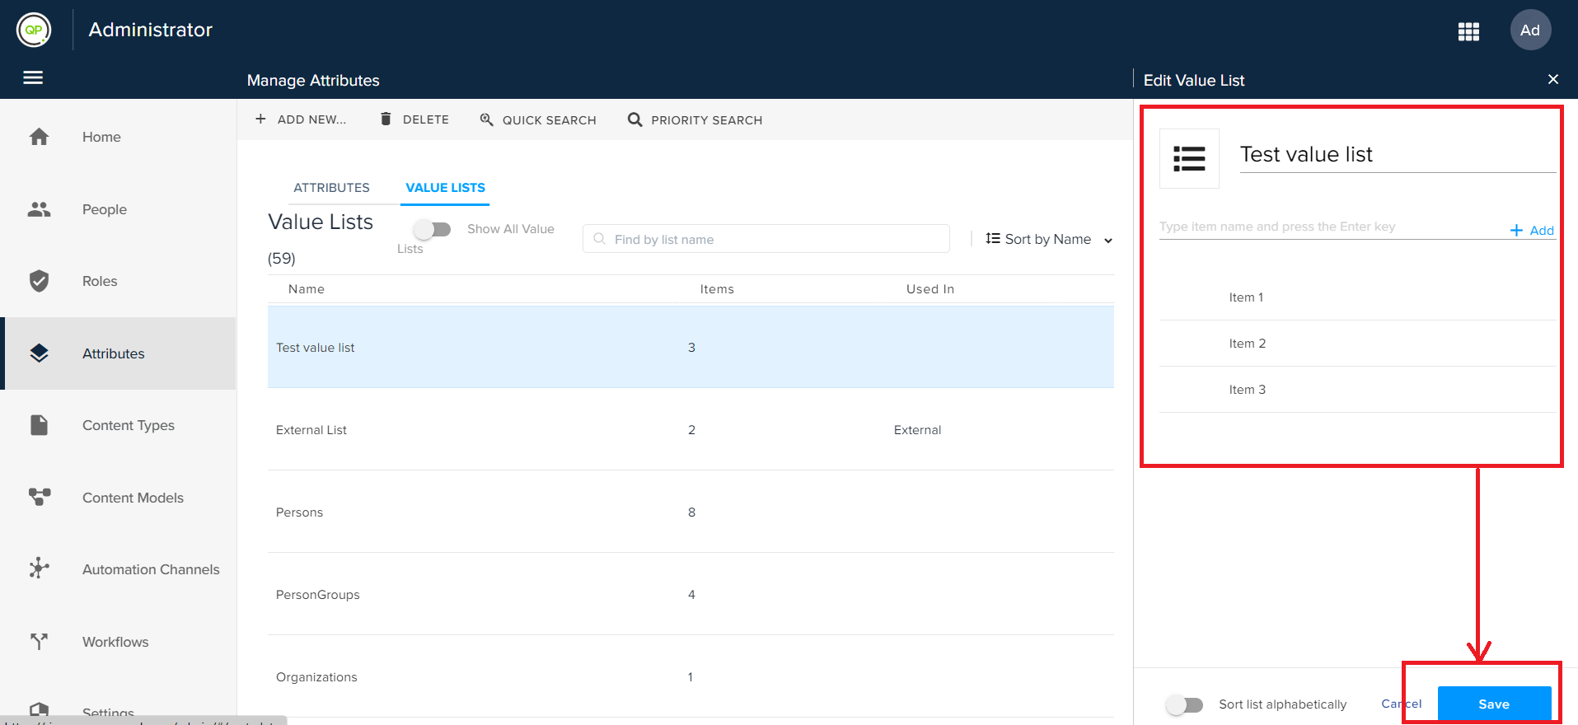The height and width of the screenshot is (725, 1578).
Task: Select the PersonGroups row
Action: click(x=691, y=594)
